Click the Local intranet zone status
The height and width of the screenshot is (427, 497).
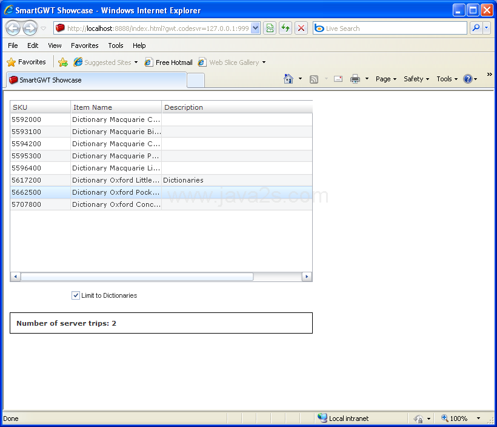point(343,419)
